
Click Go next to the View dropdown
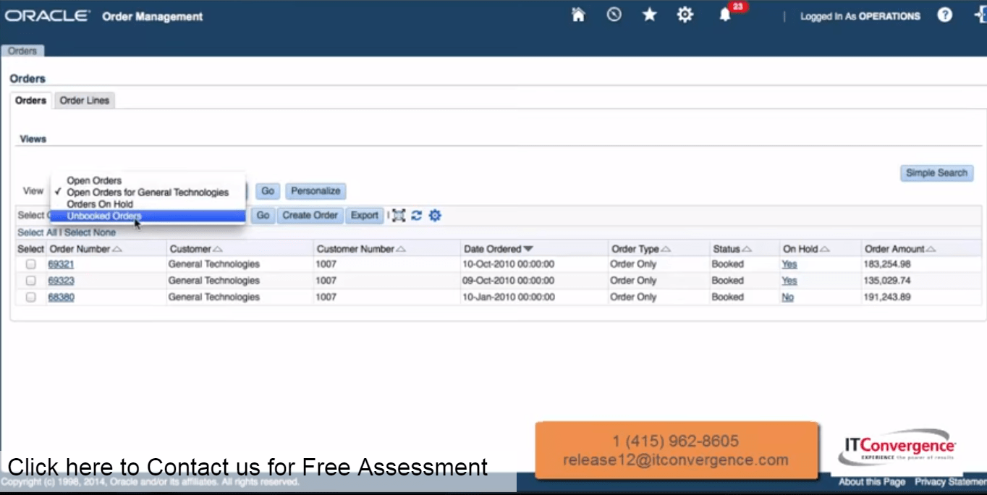click(268, 191)
